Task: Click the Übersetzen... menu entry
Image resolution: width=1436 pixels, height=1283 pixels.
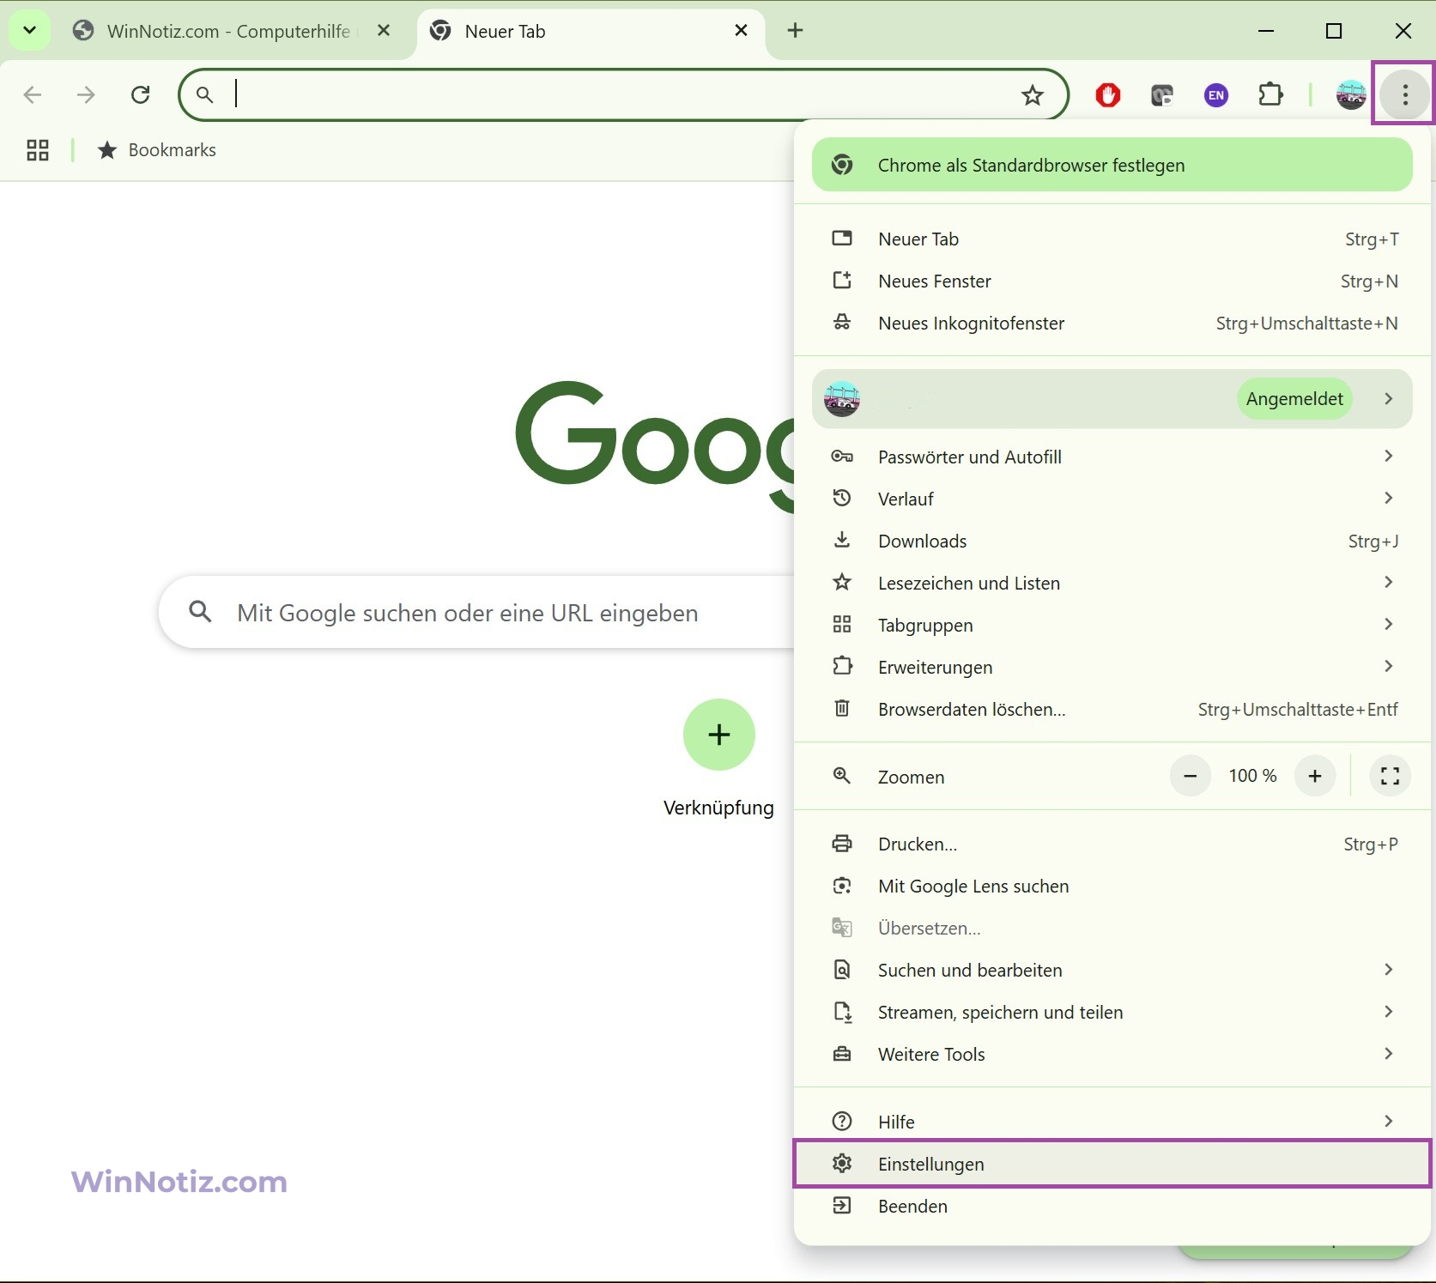Action: click(1112, 929)
